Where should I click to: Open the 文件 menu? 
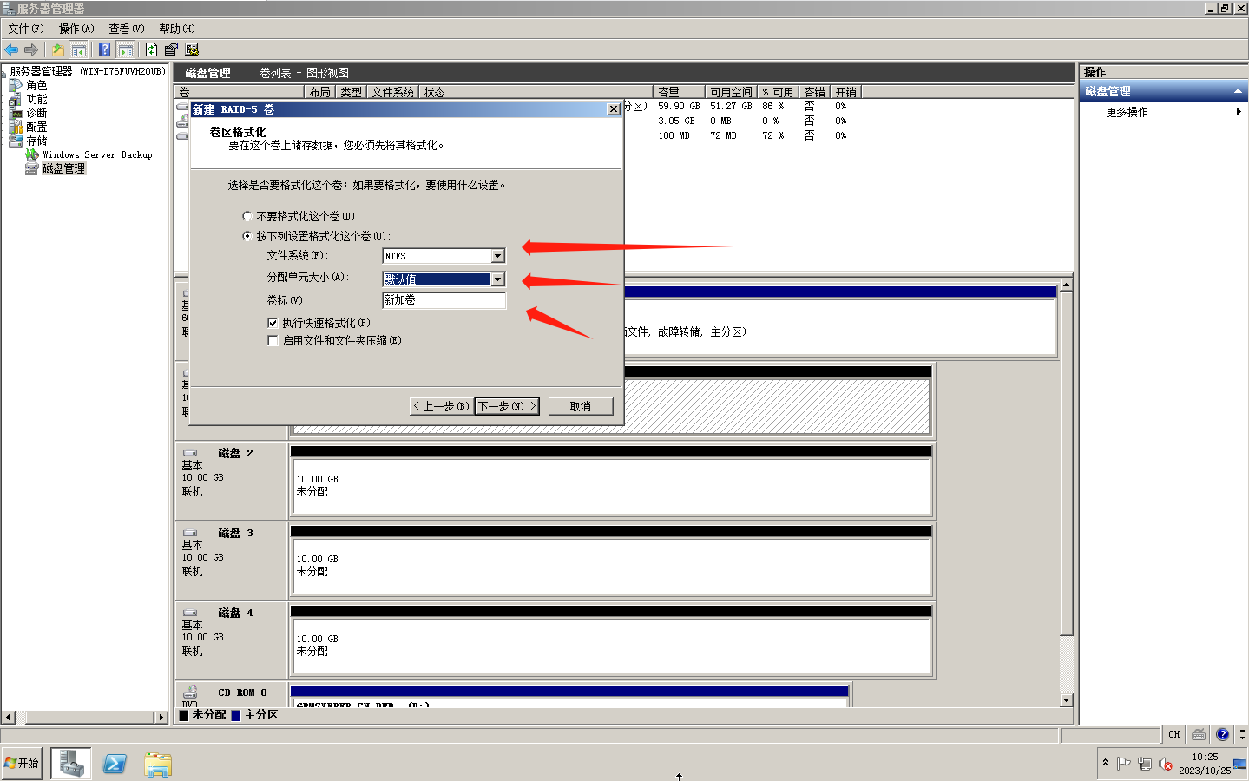click(26, 29)
